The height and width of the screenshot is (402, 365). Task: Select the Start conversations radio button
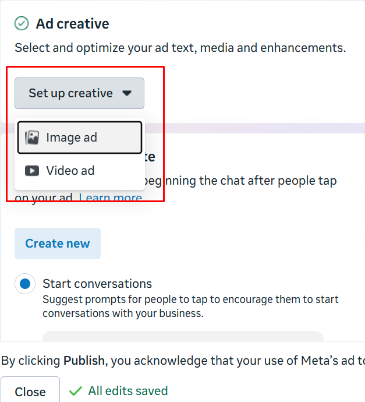click(x=25, y=284)
